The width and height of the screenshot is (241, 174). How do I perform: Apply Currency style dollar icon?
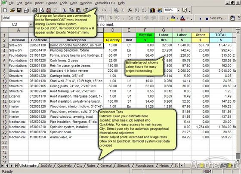tap(110, 18)
